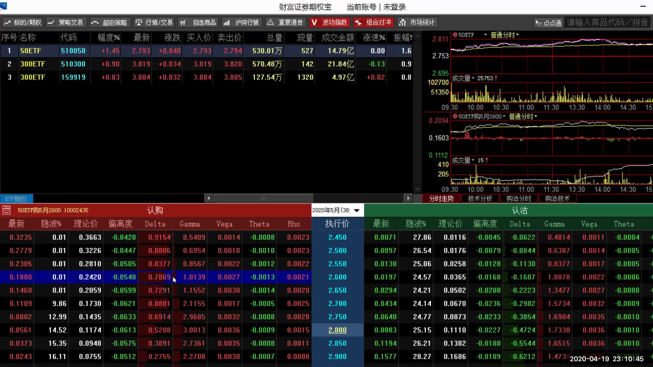Select the ETF期权 tab
Viewport: 653px width, 367px height.
click(16, 199)
